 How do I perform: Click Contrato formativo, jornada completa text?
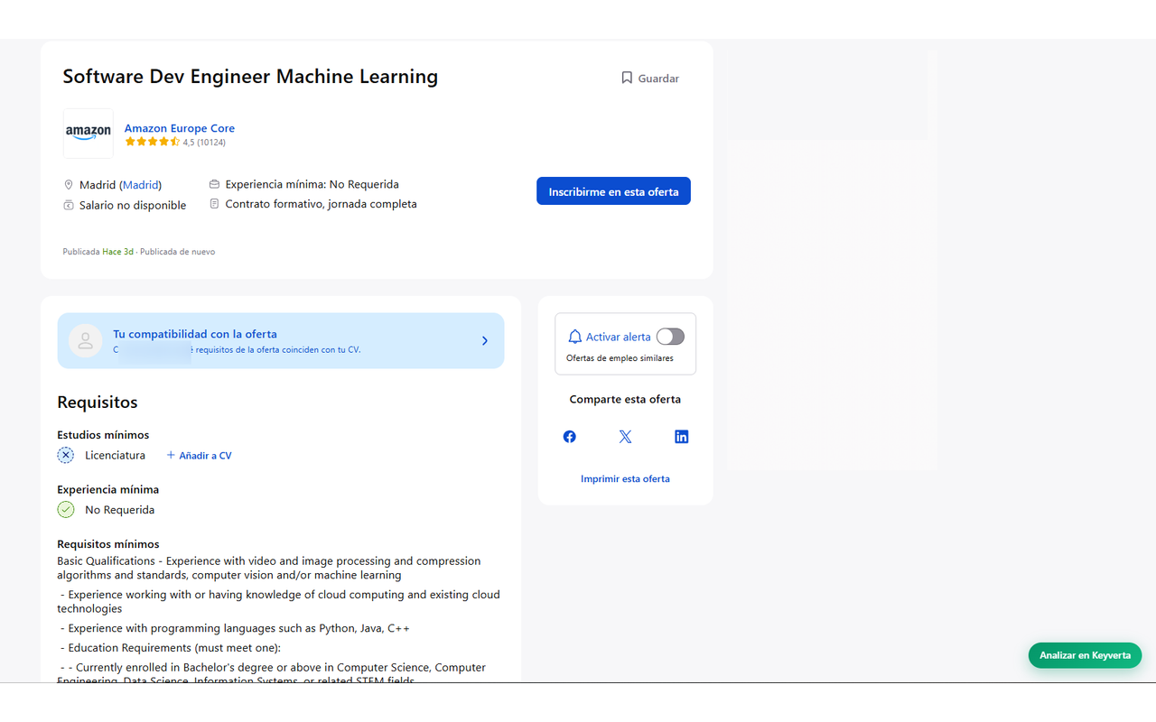[322, 204]
